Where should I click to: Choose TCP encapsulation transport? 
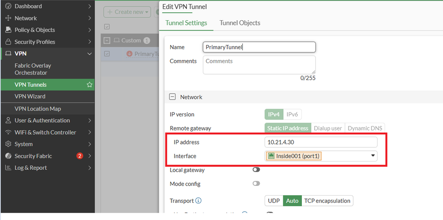(327, 201)
